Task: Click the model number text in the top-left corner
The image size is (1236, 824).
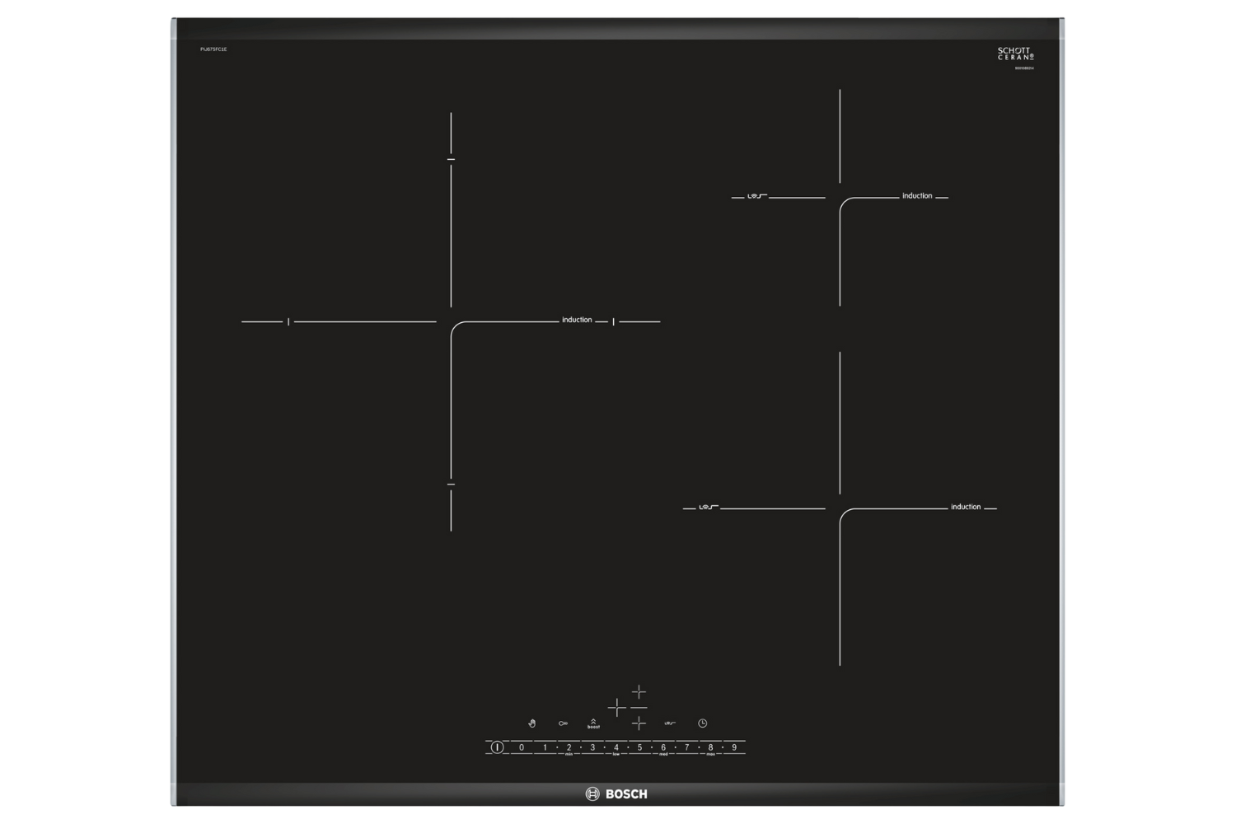Action: [213, 49]
